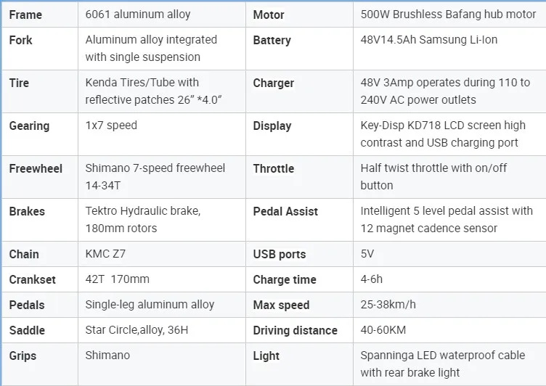The image size is (546, 386).
Task: Click the Key-Disp KD718 display description
Action: click(442, 134)
